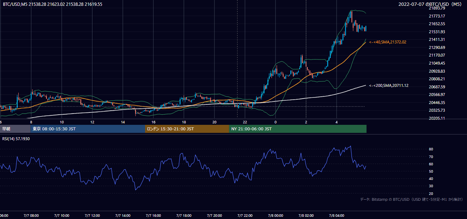This screenshot has width=467, height=219.
Task: Click the 7/7 10:00 time label
Action: 61,216
